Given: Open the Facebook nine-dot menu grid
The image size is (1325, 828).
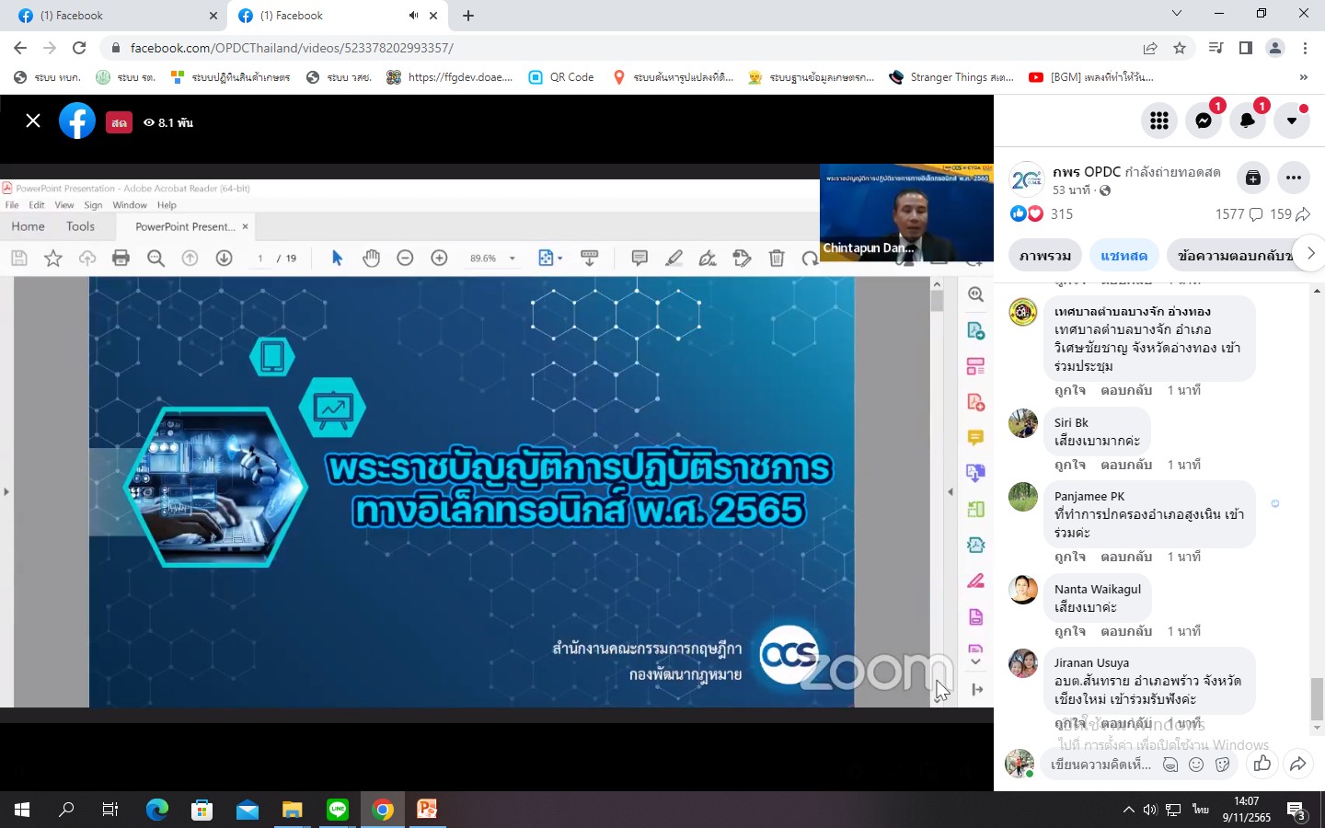Looking at the screenshot, I should coord(1158,121).
